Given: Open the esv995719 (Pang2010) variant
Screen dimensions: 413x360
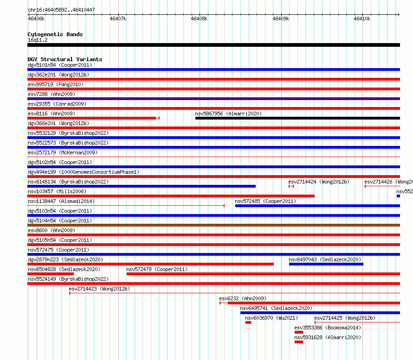Looking at the screenshot, I should pyautogui.click(x=56, y=84).
